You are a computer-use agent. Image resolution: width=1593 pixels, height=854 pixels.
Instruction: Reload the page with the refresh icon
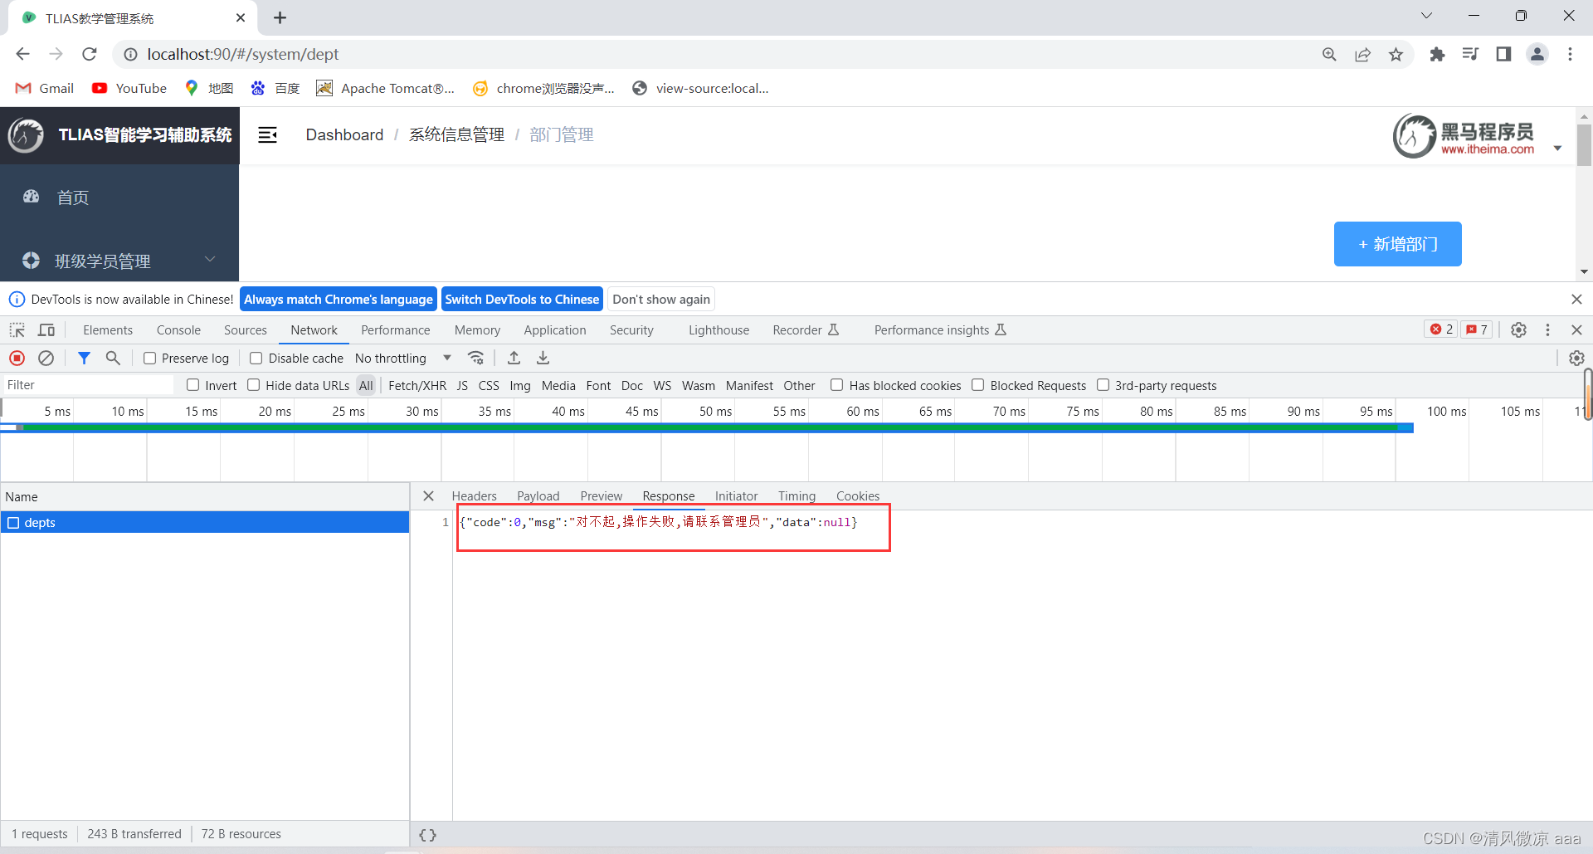[x=90, y=54]
